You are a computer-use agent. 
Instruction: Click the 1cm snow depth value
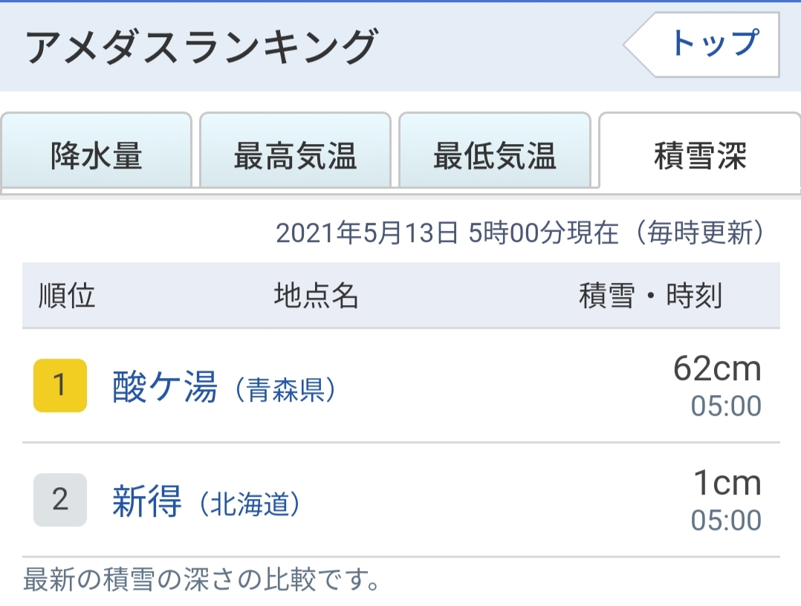pyautogui.click(x=727, y=483)
